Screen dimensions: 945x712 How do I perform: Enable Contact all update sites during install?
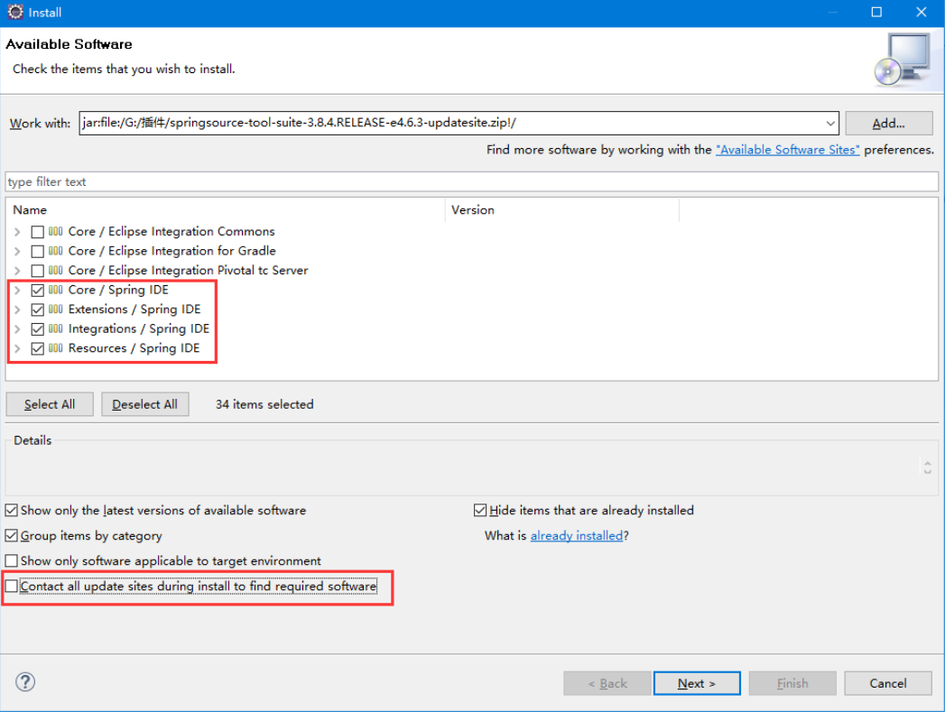12,586
